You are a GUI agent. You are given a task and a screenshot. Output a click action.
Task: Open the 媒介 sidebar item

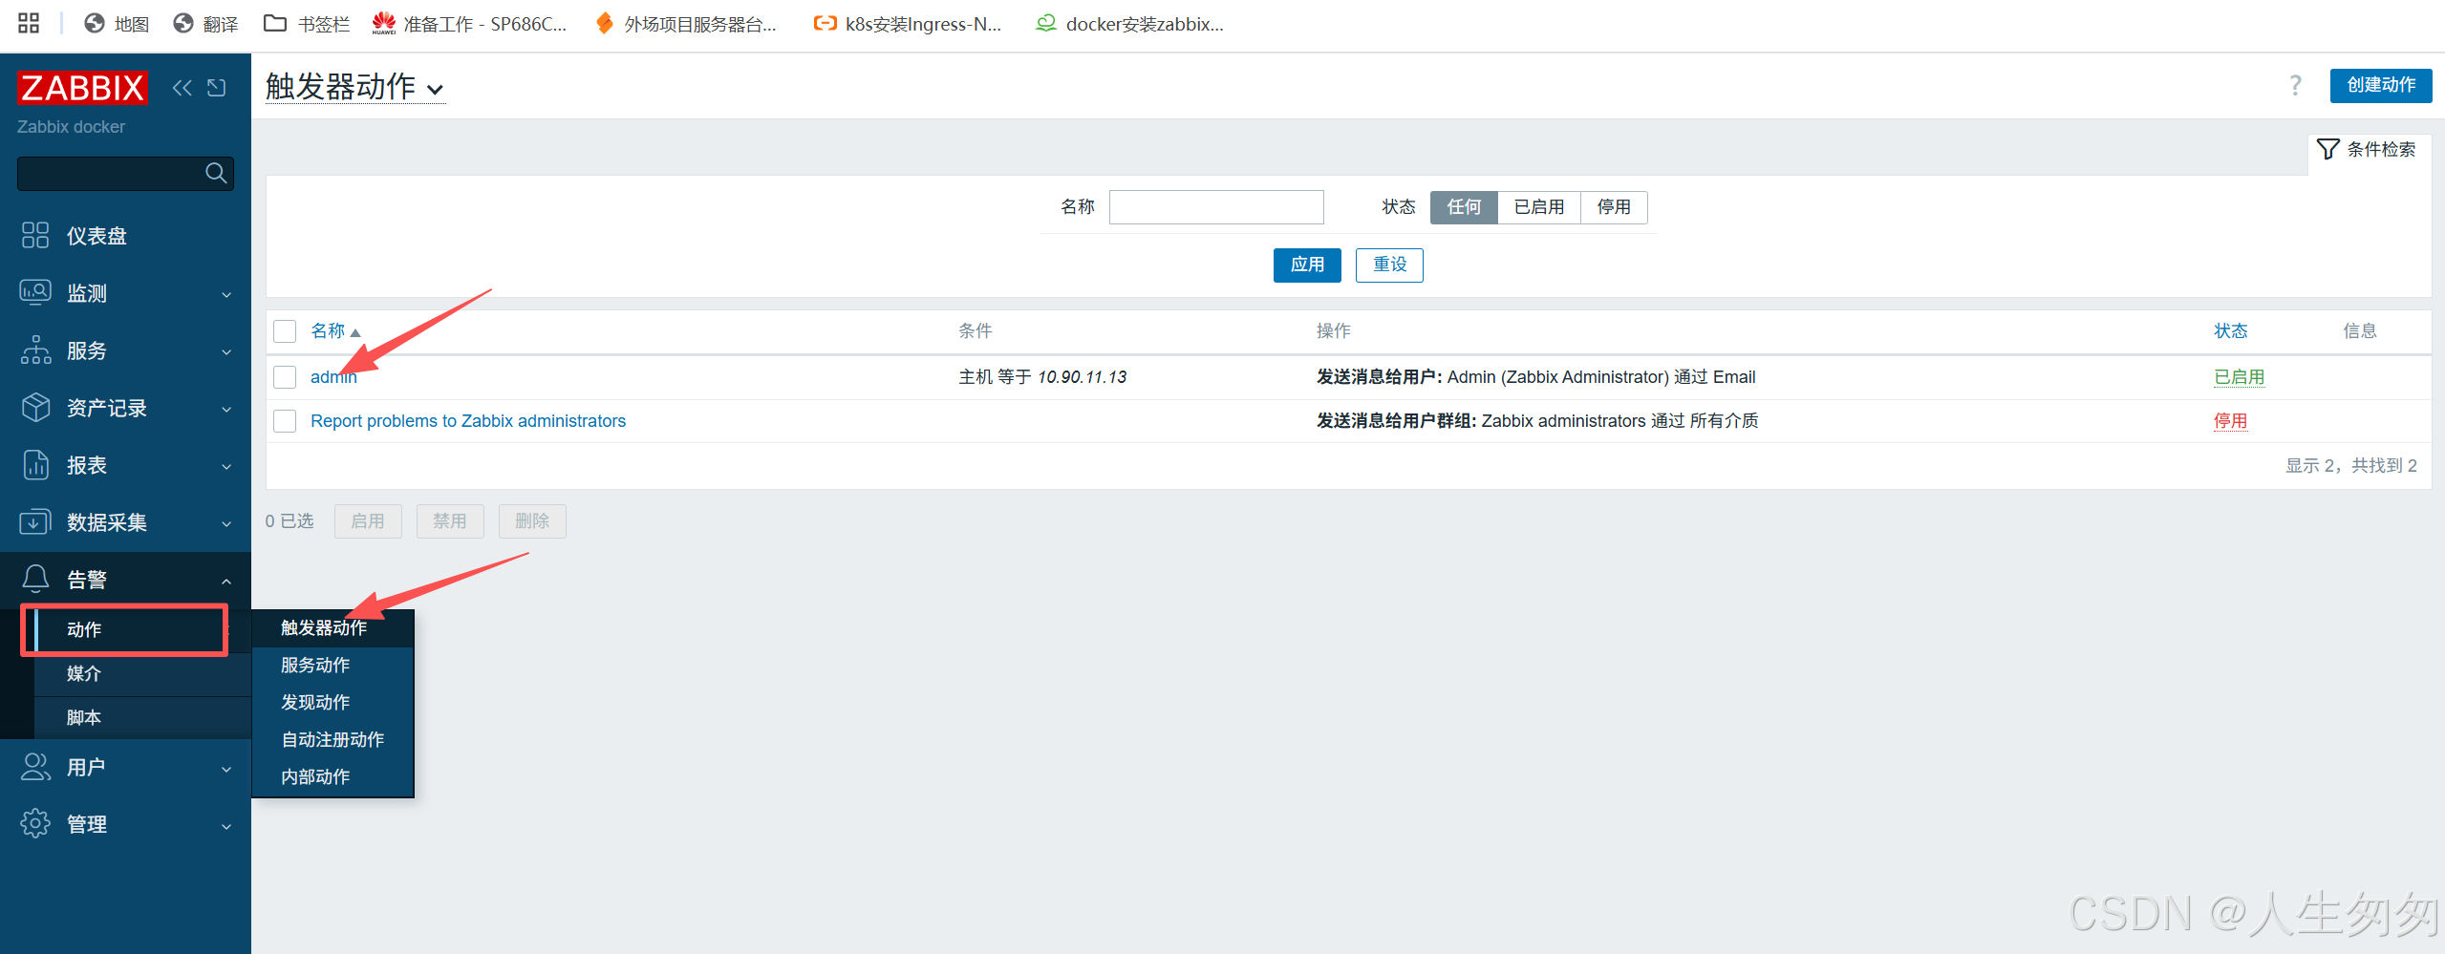[142, 673]
